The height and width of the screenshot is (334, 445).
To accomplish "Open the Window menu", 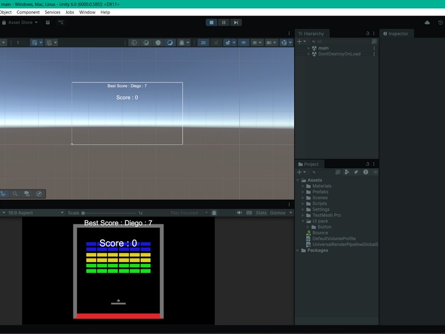I will click(87, 12).
